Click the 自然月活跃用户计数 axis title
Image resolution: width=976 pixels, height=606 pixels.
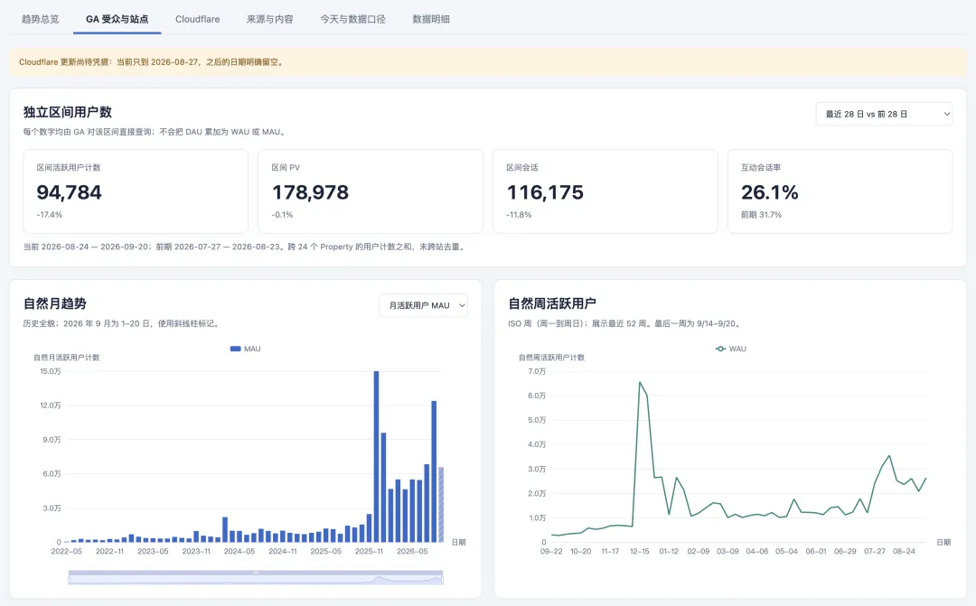tap(67, 358)
